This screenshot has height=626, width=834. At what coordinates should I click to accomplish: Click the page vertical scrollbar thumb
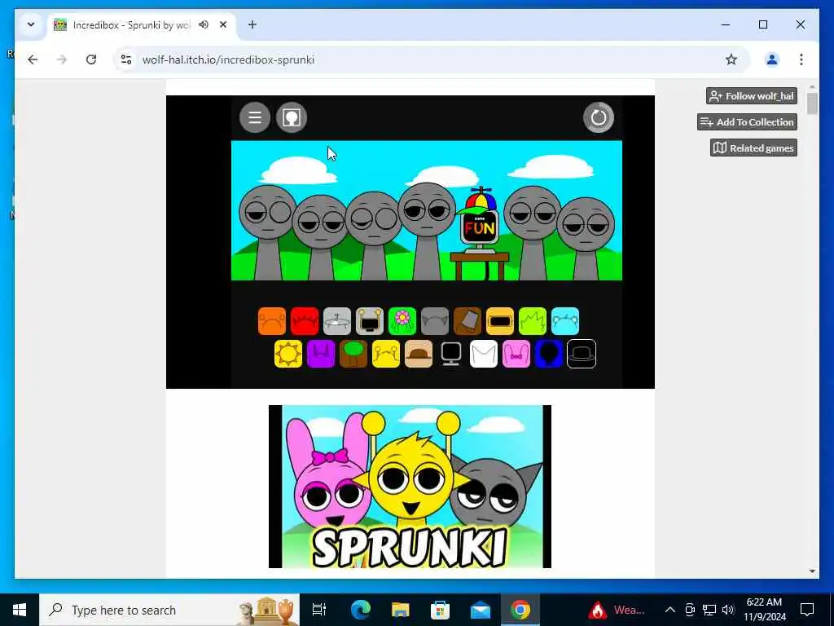point(812,104)
